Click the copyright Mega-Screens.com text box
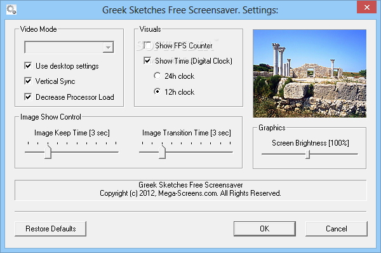The width and height of the screenshot is (381, 253). tap(190, 190)
